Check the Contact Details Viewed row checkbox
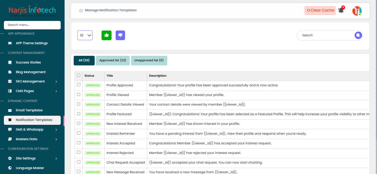 (x=79, y=104)
